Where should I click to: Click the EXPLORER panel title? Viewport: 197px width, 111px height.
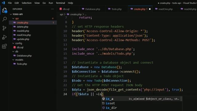coord(17,9)
